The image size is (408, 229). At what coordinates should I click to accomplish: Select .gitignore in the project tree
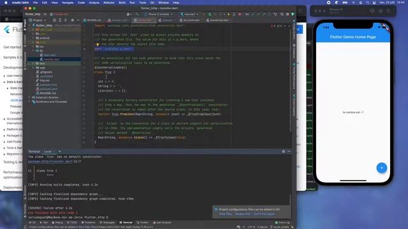44,72
